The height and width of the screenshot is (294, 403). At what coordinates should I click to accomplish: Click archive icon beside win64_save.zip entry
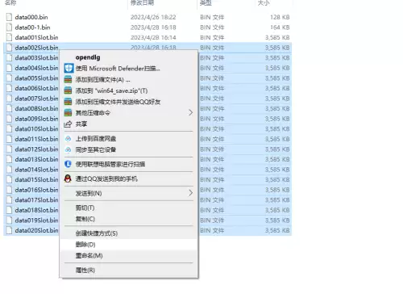point(69,90)
